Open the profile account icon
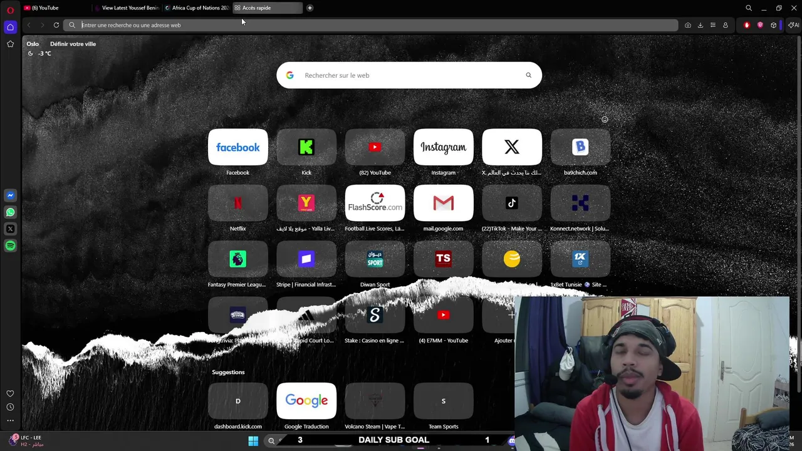802x451 pixels. click(726, 25)
